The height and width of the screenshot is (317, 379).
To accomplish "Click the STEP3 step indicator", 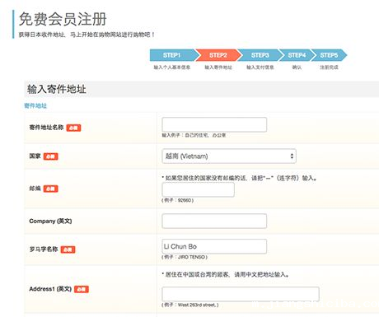I will point(260,55).
